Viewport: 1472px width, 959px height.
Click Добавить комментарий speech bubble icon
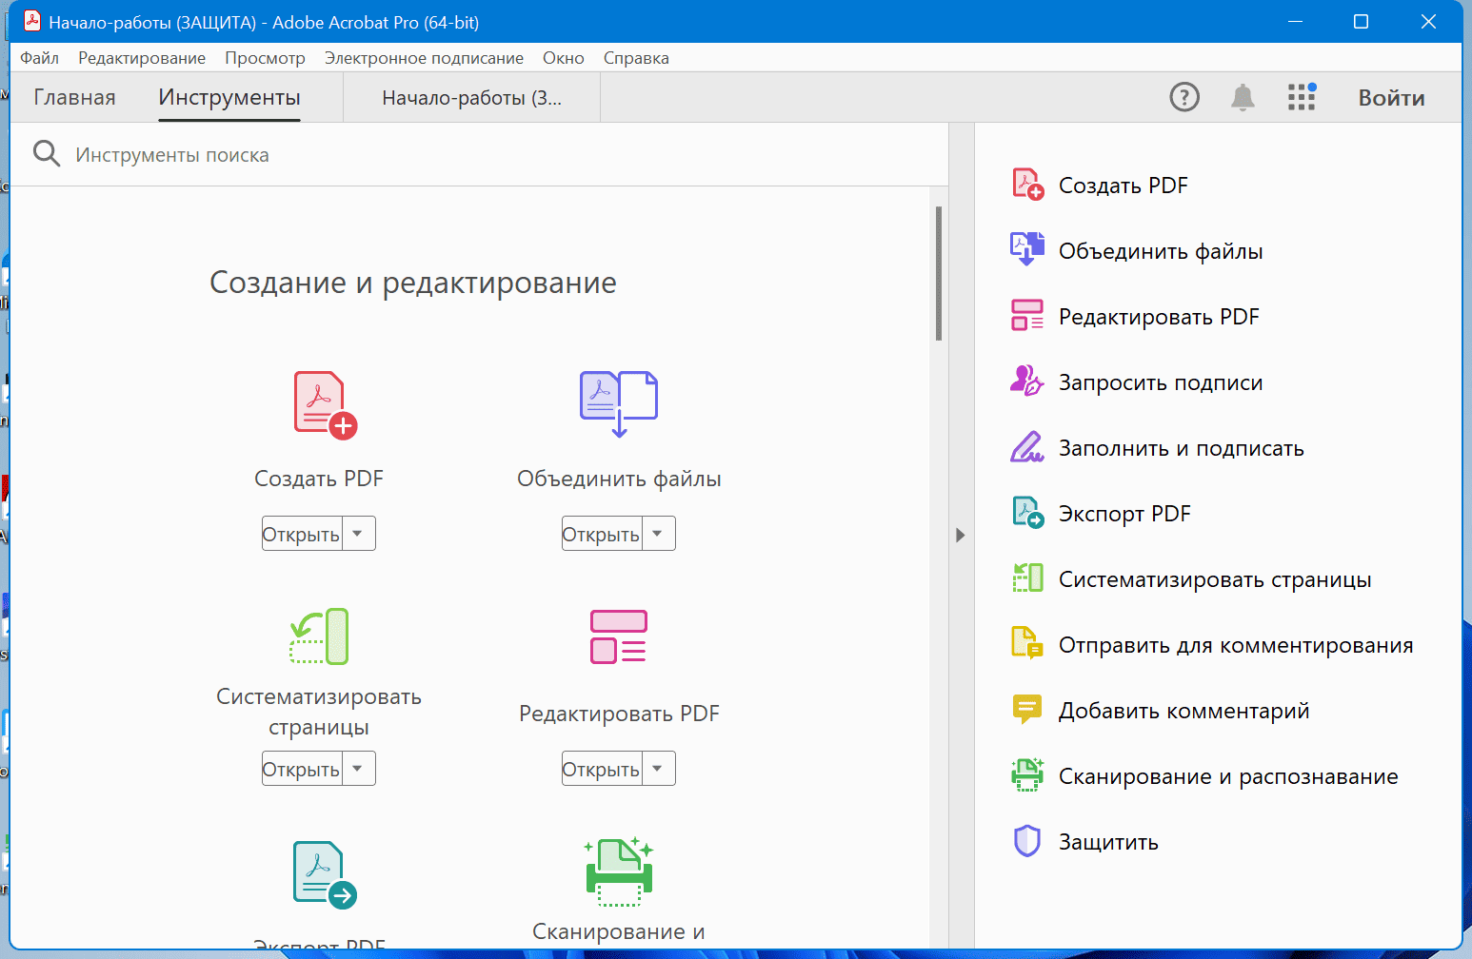(1027, 710)
